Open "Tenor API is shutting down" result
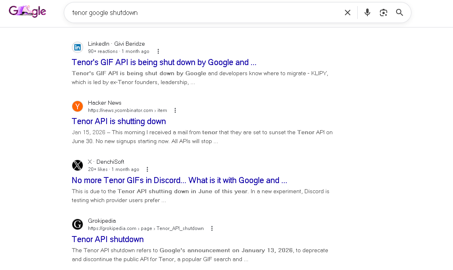Viewport: 453px width, 270px height. point(119,121)
